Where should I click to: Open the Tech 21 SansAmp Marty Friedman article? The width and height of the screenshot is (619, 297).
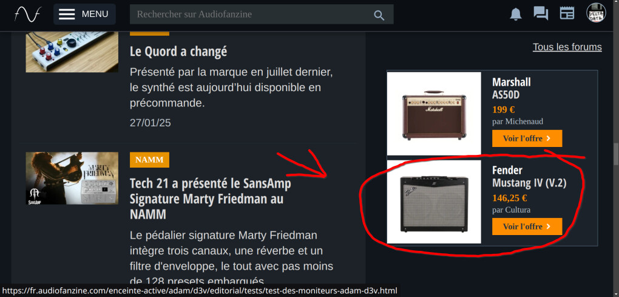(211, 199)
